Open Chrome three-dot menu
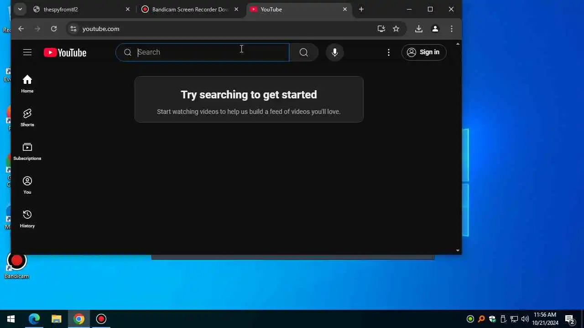 [x=452, y=29]
